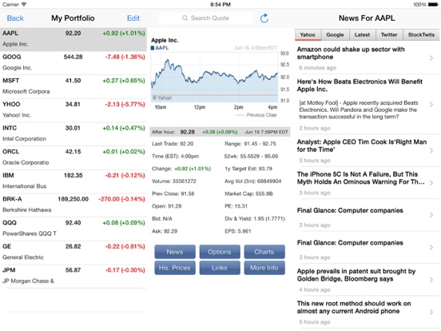Switch to the Twitter news tab
Screen dimensions: 441x331
pos(389,34)
